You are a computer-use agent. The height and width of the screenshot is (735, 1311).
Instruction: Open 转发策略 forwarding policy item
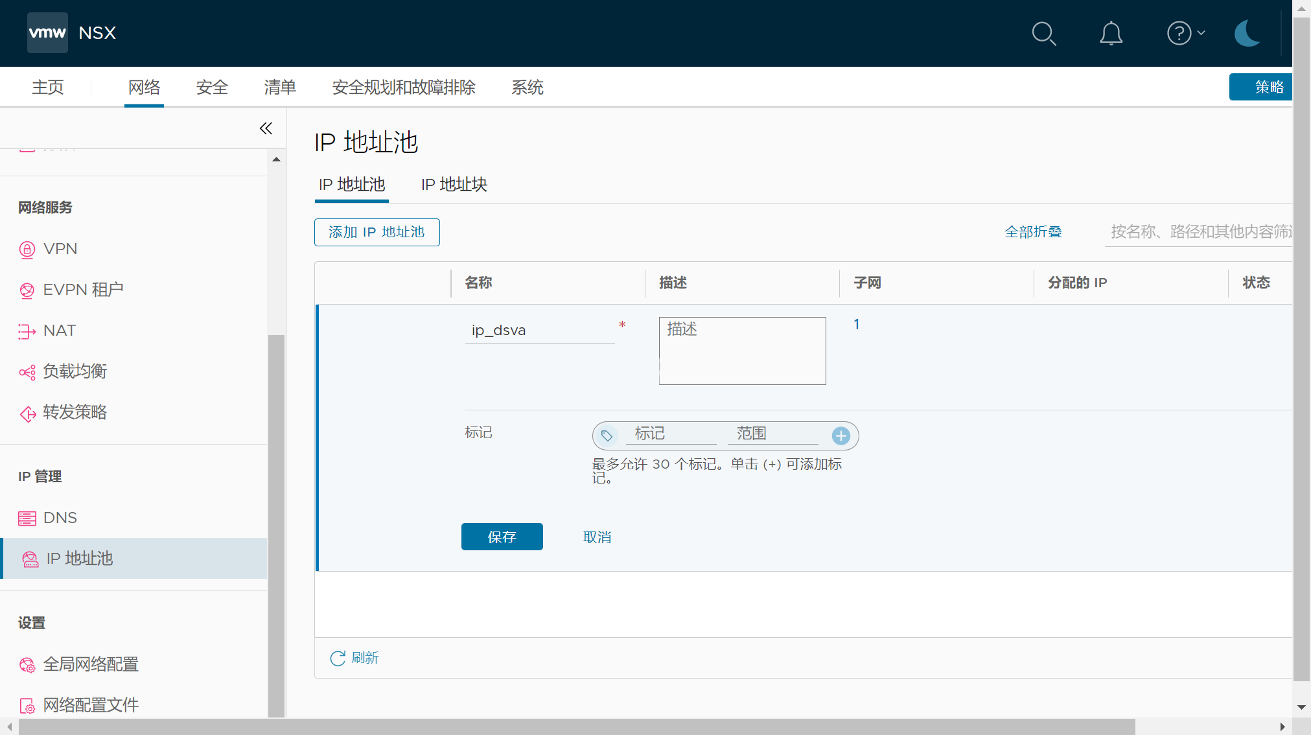pos(75,412)
